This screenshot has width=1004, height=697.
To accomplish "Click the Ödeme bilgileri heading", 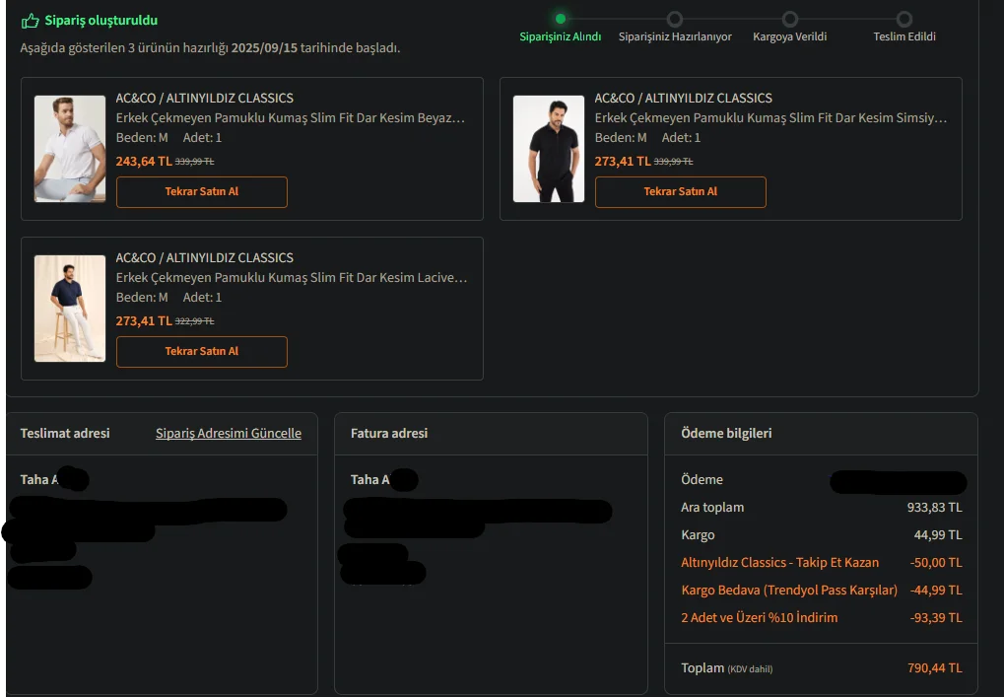I will 726,433.
